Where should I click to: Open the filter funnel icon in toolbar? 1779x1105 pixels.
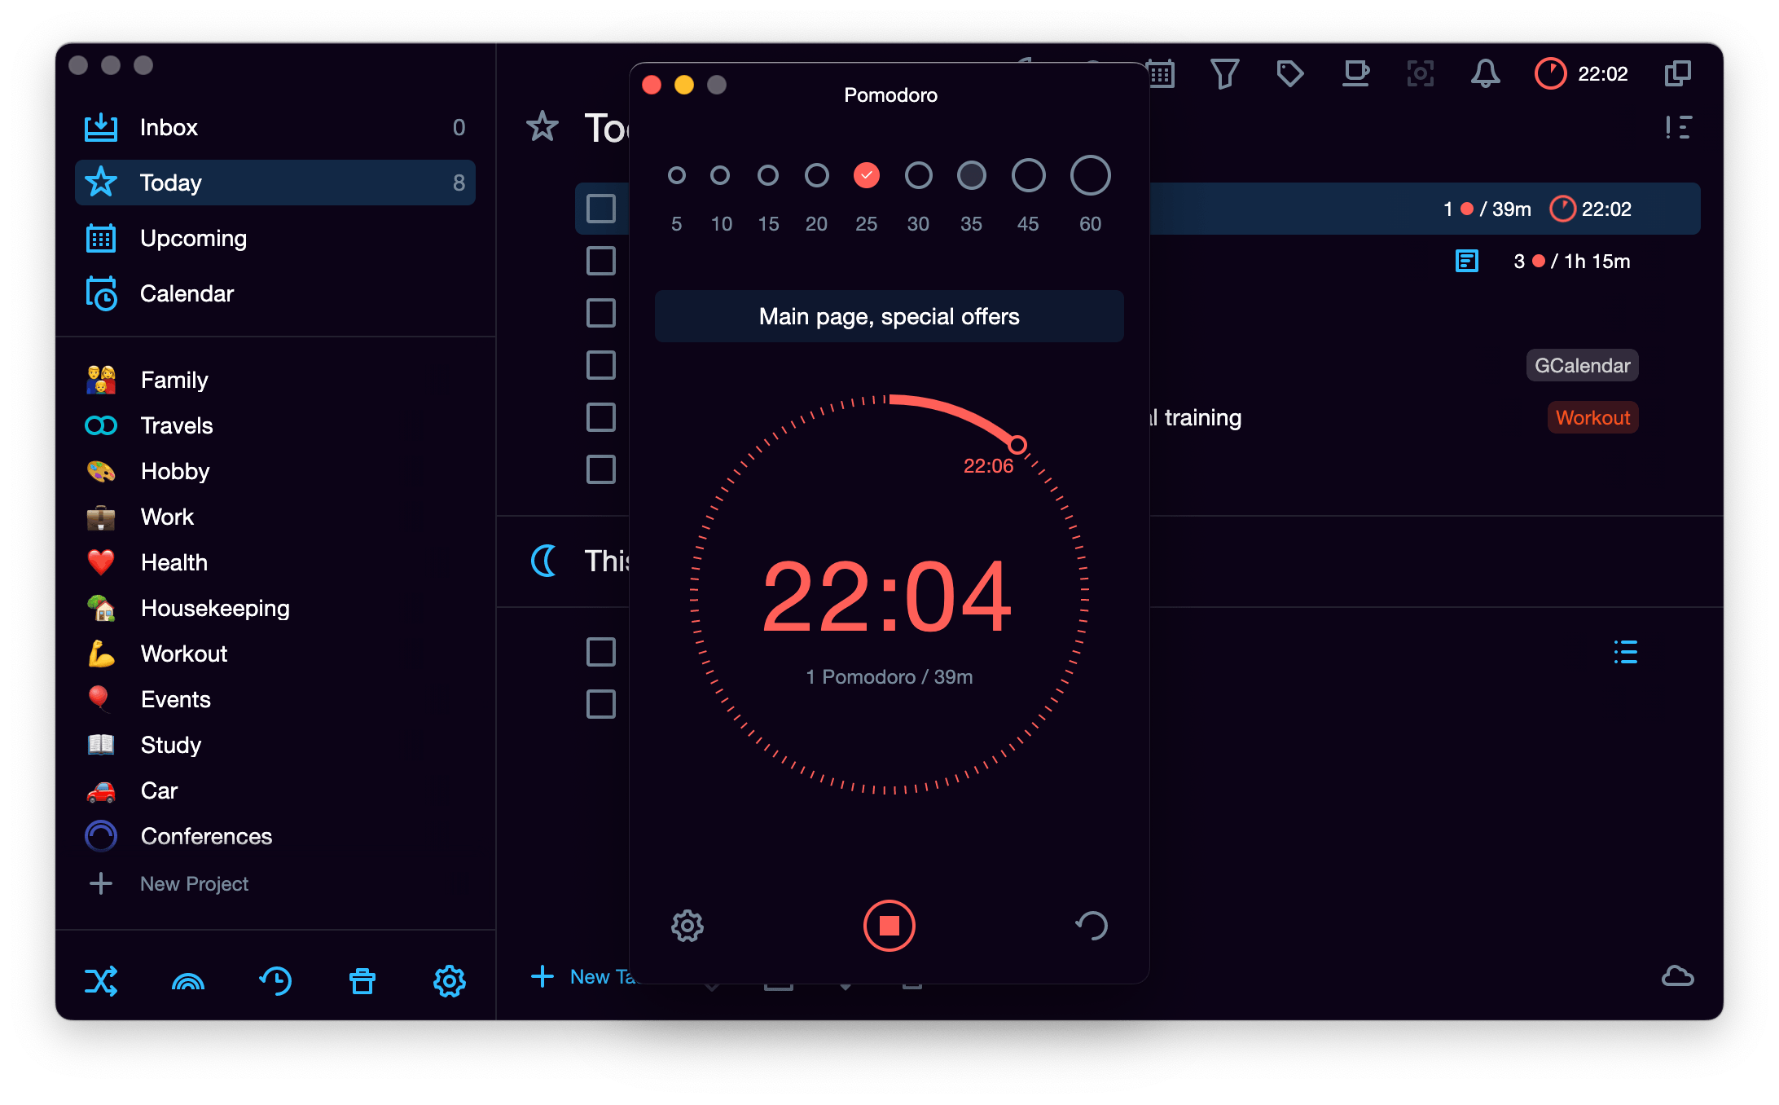[x=1225, y=74]
